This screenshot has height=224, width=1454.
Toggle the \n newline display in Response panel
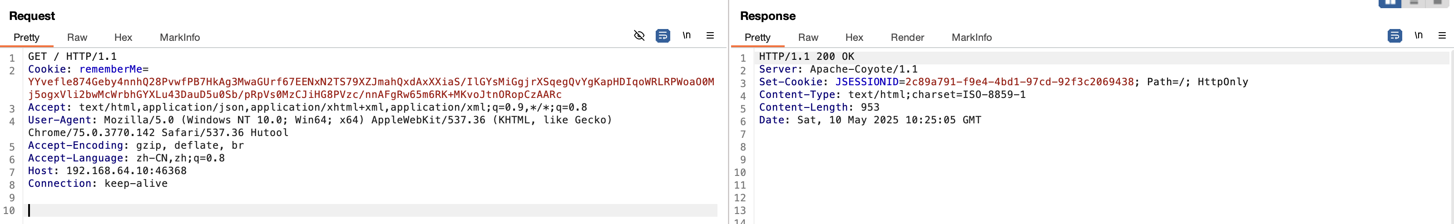(x=1419, y=35)
